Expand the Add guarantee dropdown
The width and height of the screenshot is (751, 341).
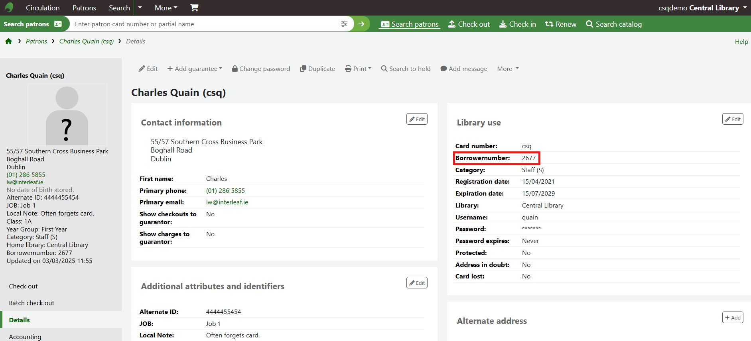coord(195,69)
